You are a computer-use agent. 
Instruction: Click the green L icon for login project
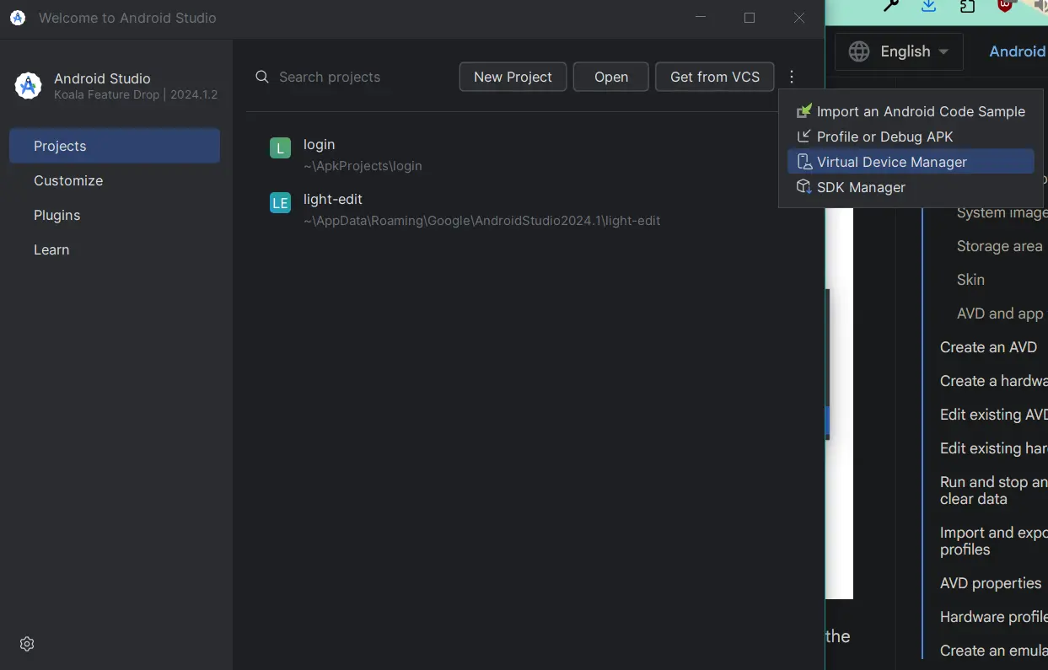coord(280,148)
